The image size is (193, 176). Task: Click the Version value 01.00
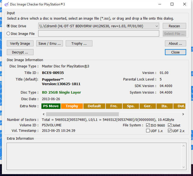[x=164, y=73]
